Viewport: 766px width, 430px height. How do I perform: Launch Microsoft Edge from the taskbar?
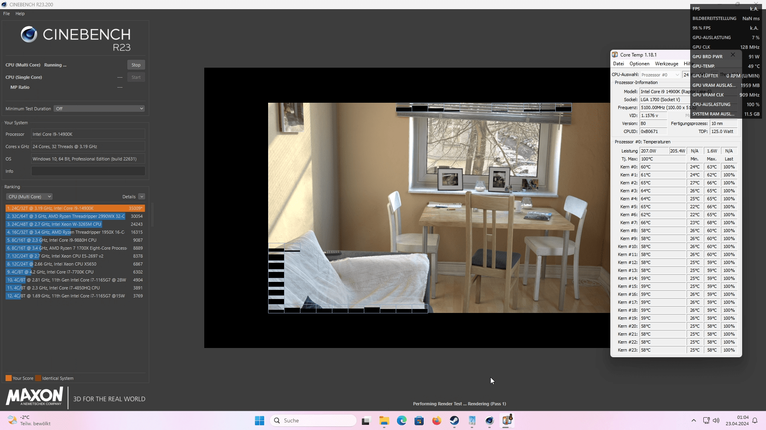click(401, 420)
